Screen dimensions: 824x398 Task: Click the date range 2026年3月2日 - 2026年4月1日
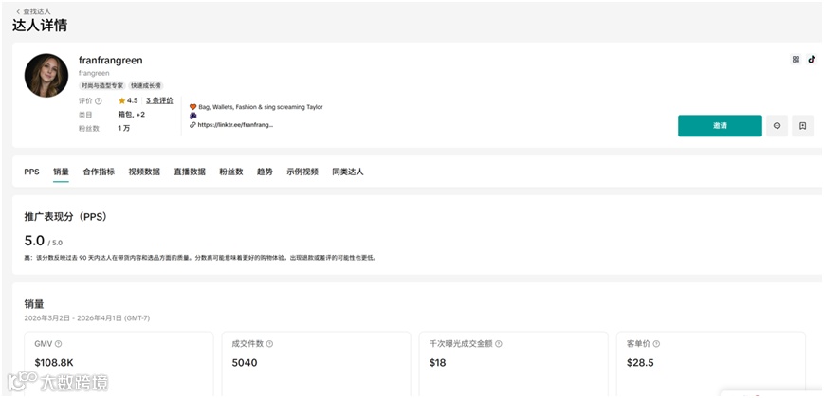tap(87, 318)
